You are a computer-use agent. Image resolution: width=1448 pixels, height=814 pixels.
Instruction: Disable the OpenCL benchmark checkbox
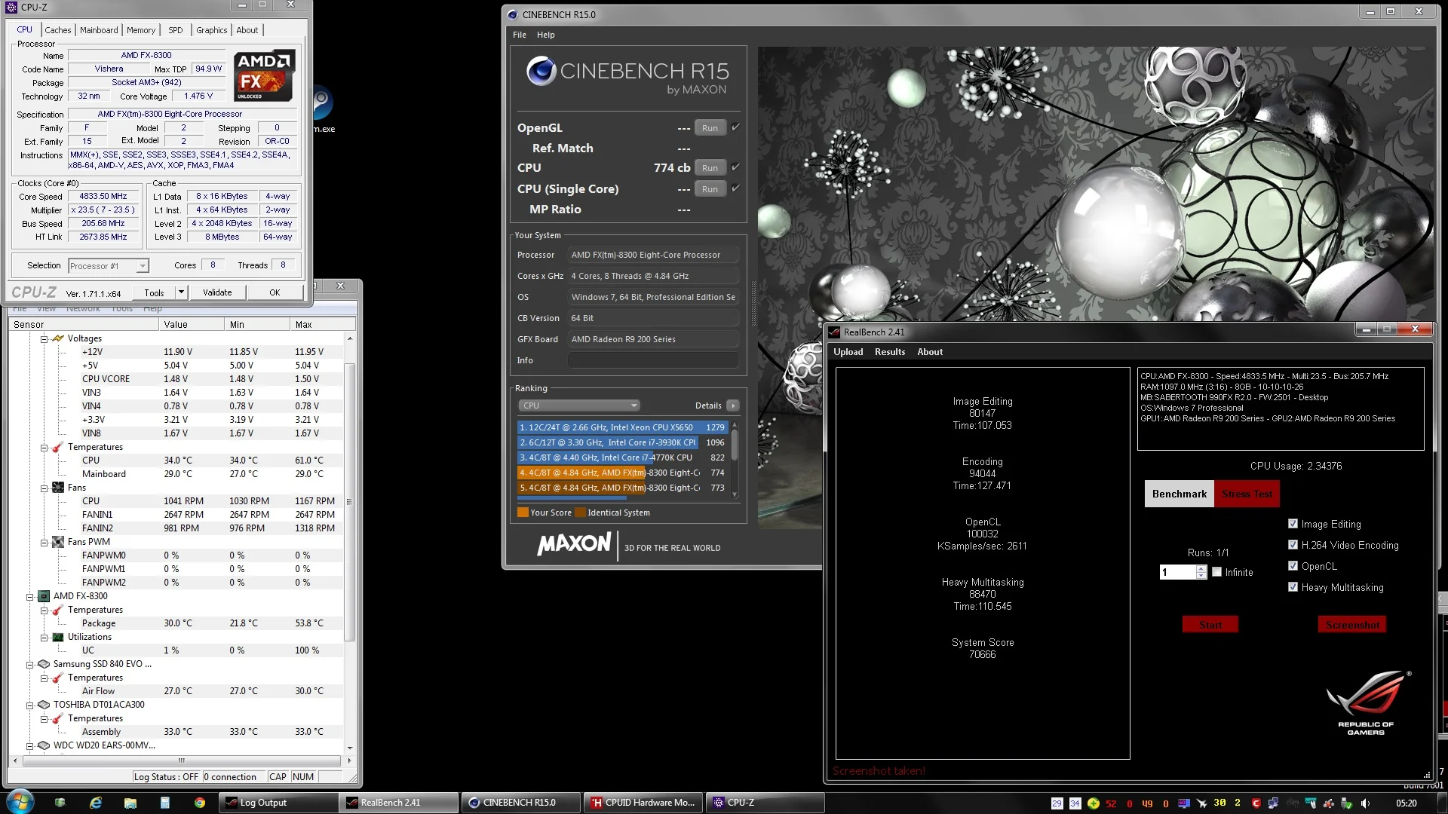[1293, 566]
